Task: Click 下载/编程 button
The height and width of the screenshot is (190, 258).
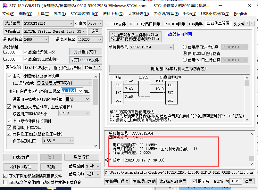Action: [x=21, y=157]
